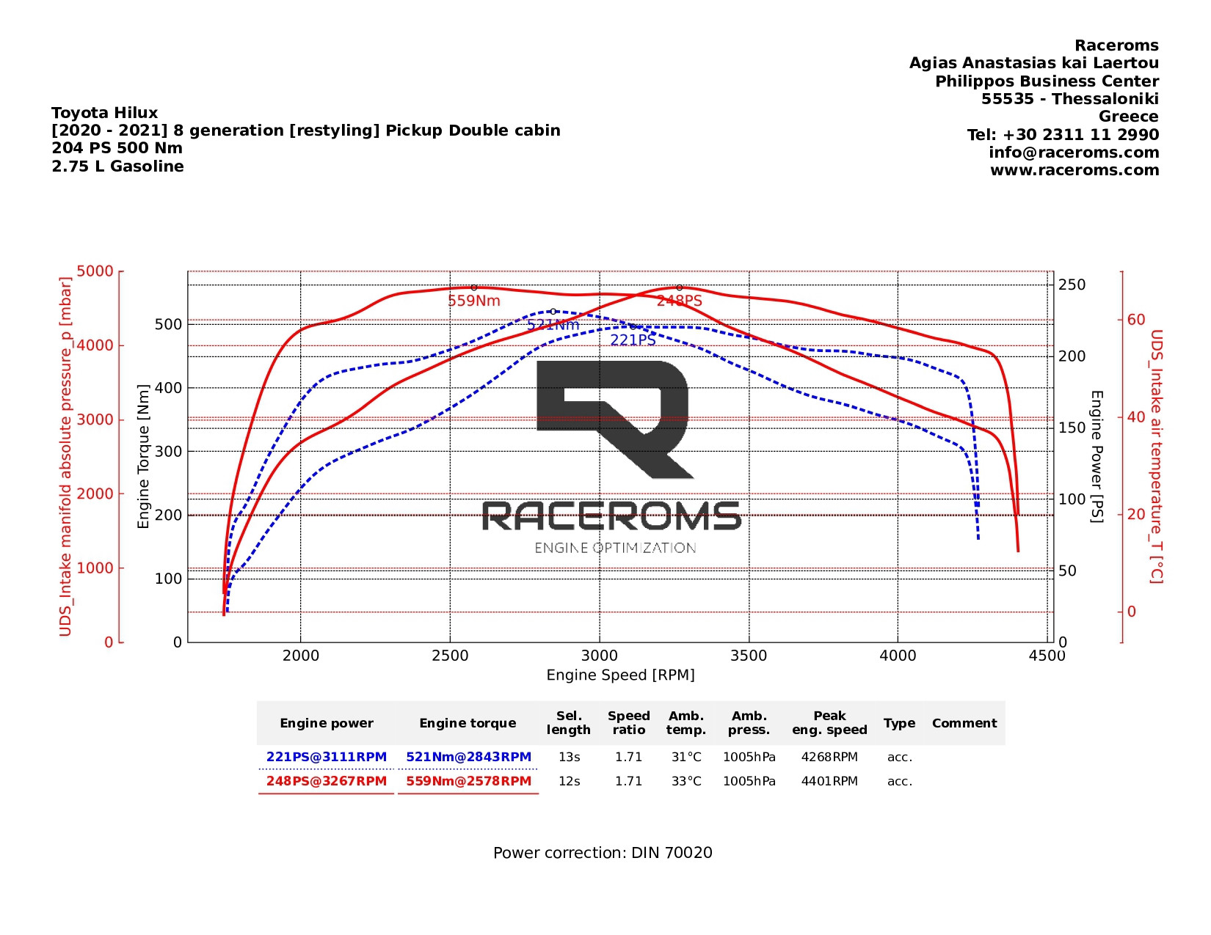Click the UDS_Intake manifold absolute pressure axis label
Viewport: 1211px width, 935px height.
(66, 456)
